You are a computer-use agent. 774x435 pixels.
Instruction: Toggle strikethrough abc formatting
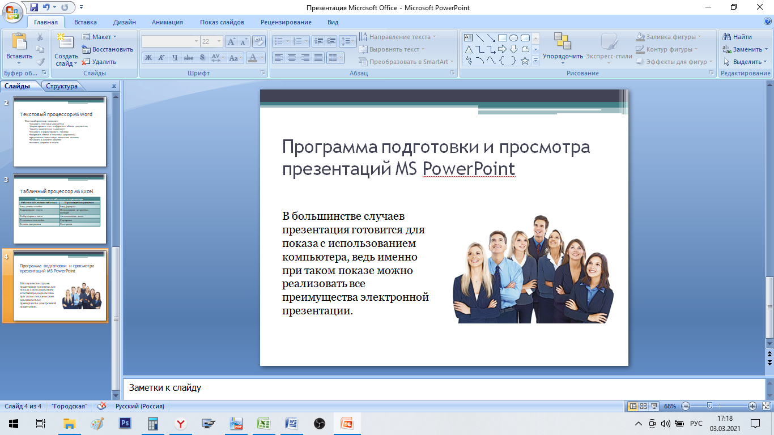tap(189, 58)
